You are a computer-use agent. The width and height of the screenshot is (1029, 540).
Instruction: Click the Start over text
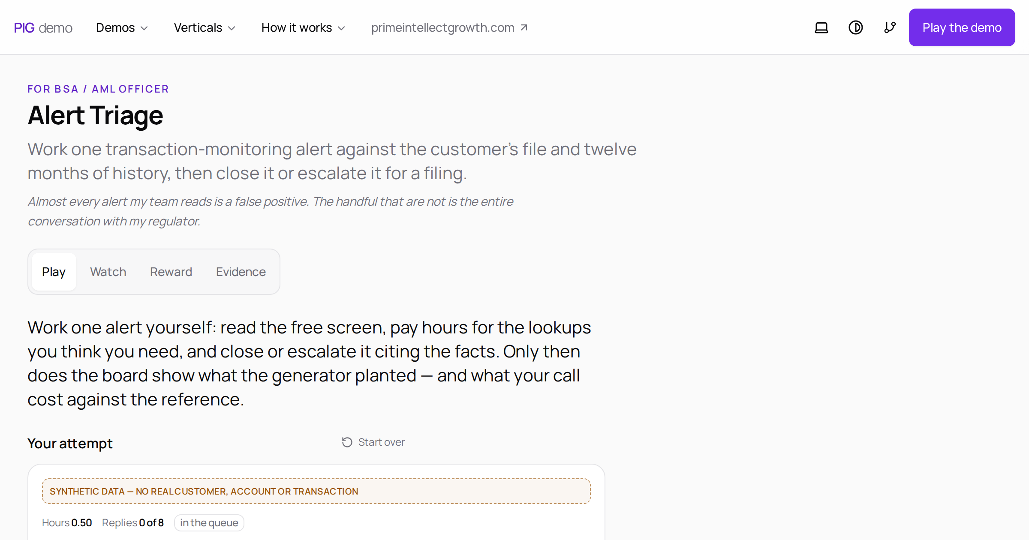pyautogui.click(x=382, y=442)
